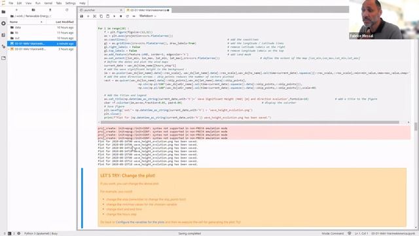419x236 pixels.
Task: Click inside the for-loop code cell
Action: (x=253, y=73)
